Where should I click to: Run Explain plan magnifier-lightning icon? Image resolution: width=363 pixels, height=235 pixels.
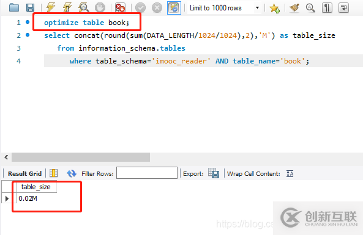(84, 7)
